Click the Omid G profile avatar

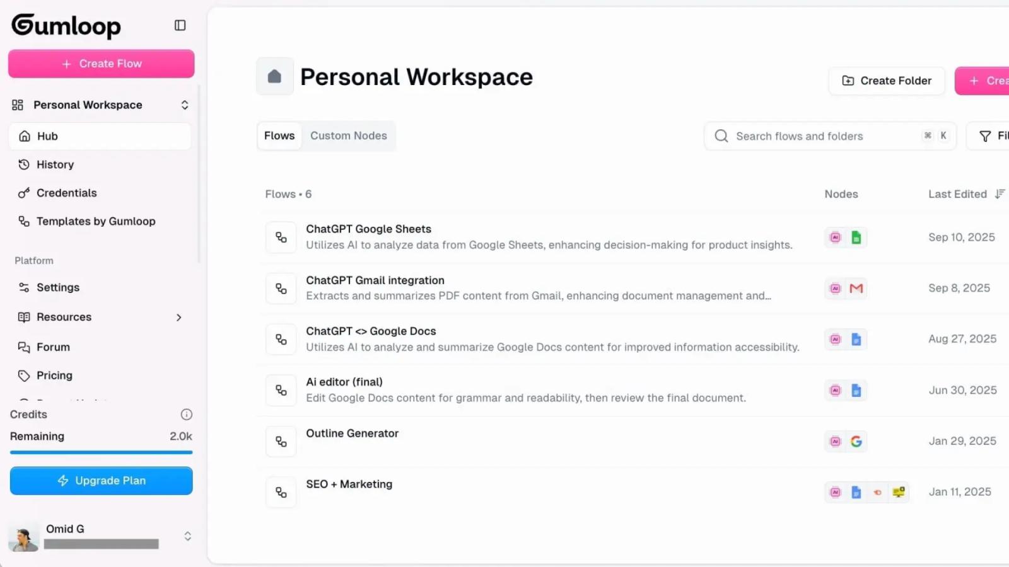[x=23, y=537]
